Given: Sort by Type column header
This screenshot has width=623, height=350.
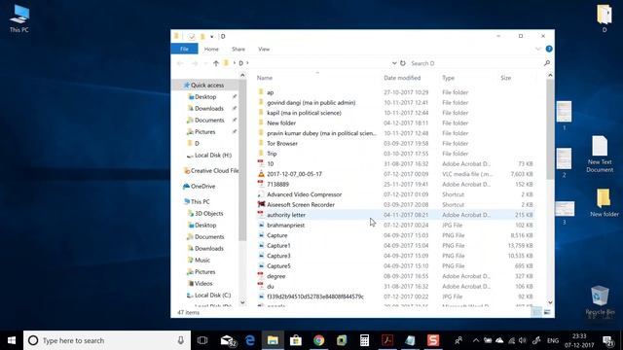Looking at the screenshot, I should pyautogui.click(x=448, y=78).
